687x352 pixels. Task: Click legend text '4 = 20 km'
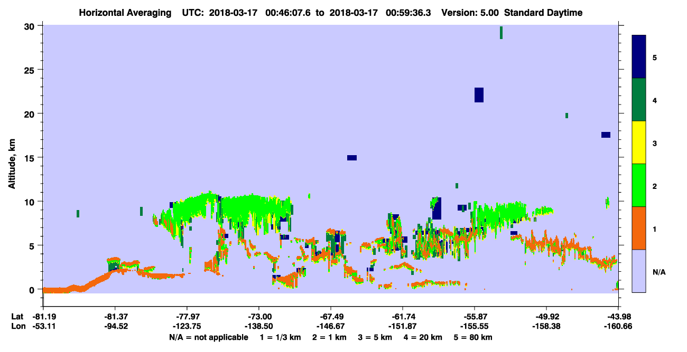424,337
